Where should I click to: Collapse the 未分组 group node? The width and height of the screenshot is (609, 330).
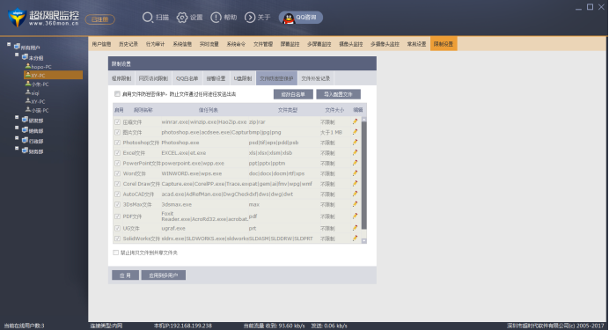point(17,55)
